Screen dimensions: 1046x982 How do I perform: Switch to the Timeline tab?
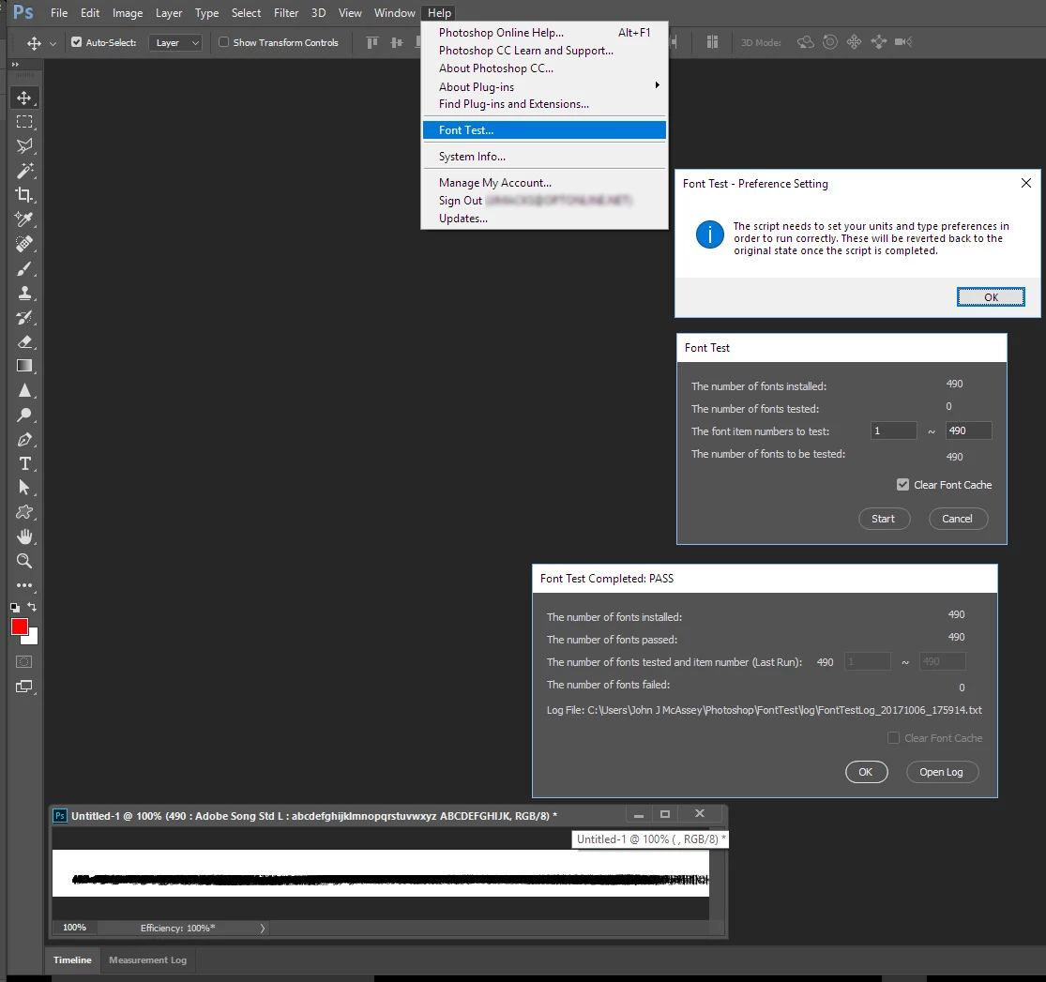(x=73, y=960)
